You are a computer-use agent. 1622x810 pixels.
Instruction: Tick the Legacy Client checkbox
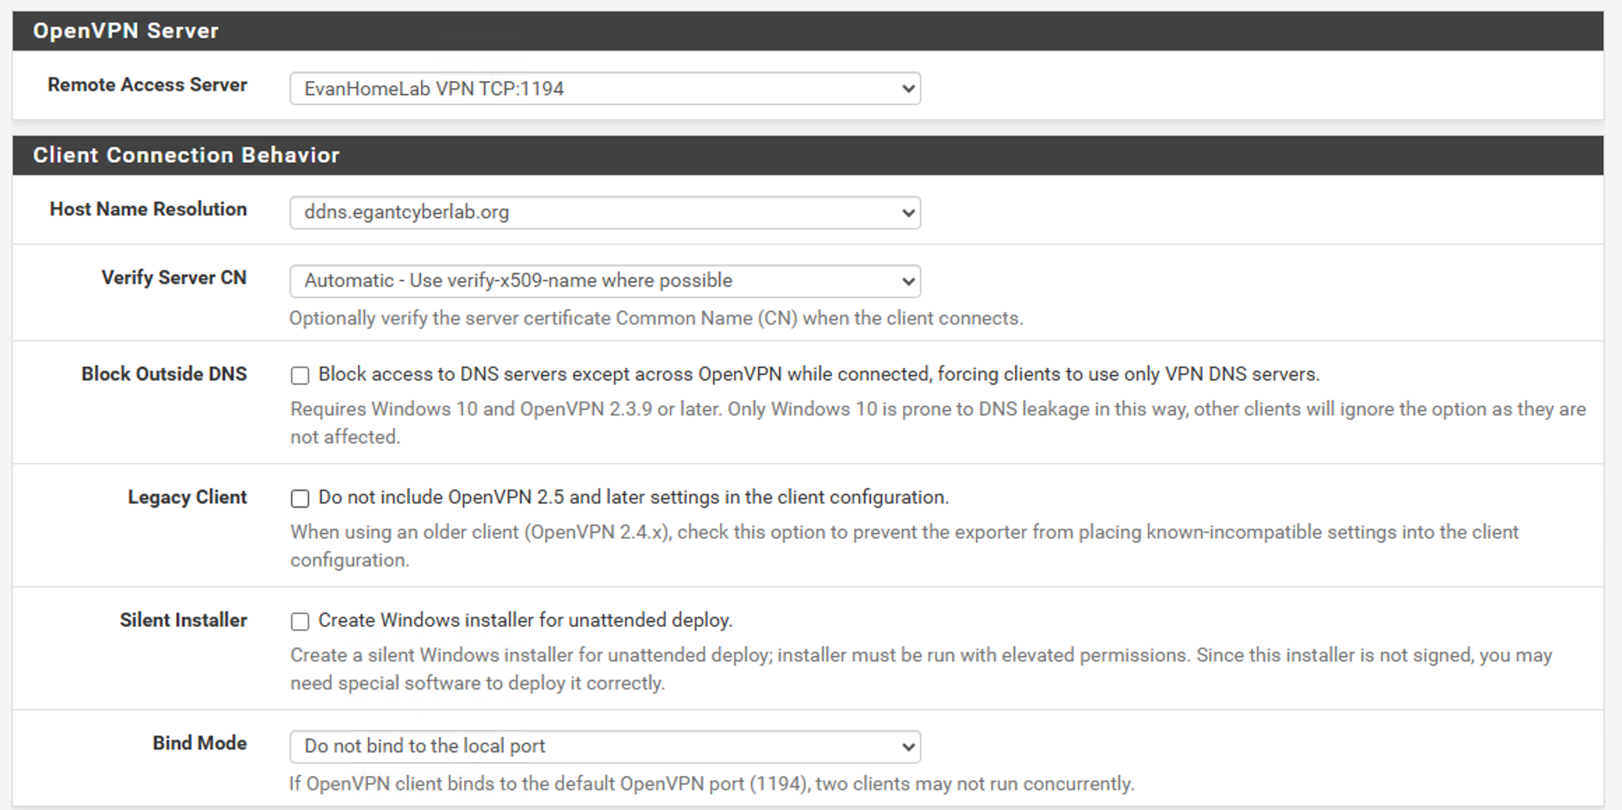(300, 499)
